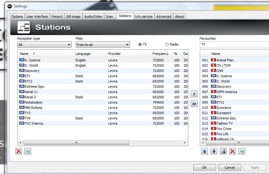Select the Radio radio button
This screenshot has width=269, height=174.
pos(167,44)
